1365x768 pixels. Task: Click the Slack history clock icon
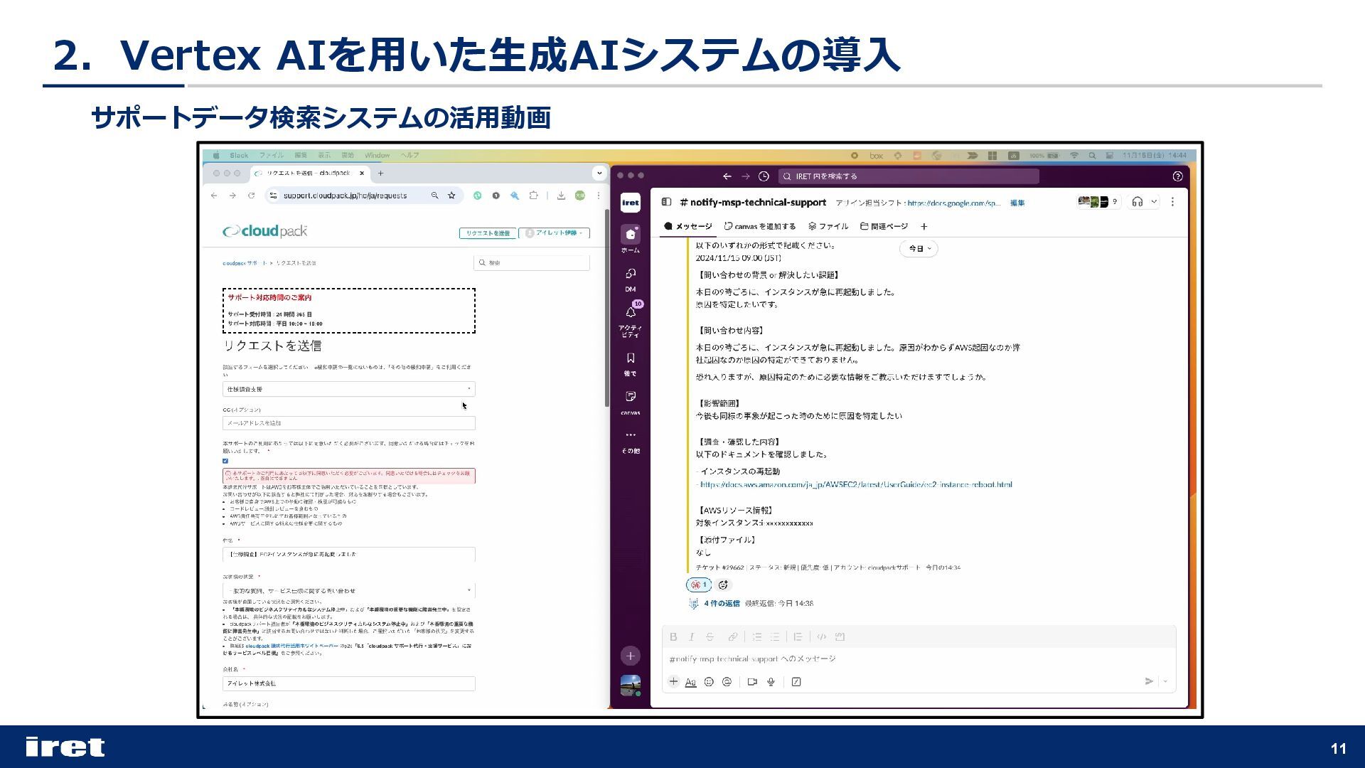[764, 176]
